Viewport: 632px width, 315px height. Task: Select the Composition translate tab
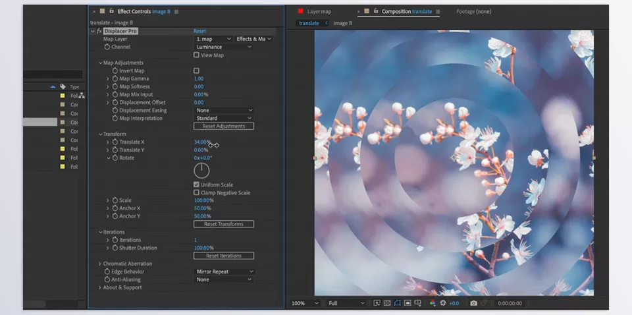[x=407, y=12]
